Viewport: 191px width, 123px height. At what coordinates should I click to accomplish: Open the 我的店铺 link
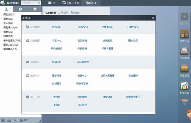(x=82, y=41)
